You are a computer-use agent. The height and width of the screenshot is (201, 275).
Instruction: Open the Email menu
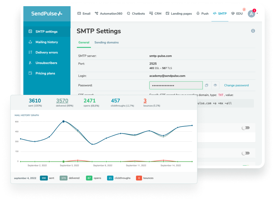point(84,14)
